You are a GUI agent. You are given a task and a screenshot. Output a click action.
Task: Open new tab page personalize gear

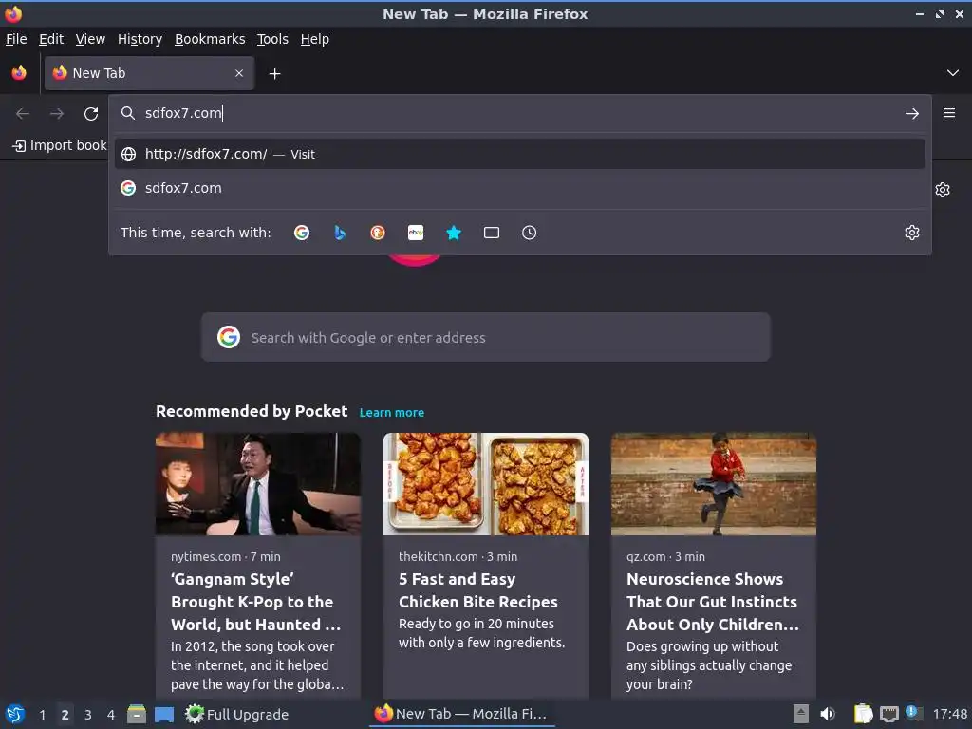943,190
